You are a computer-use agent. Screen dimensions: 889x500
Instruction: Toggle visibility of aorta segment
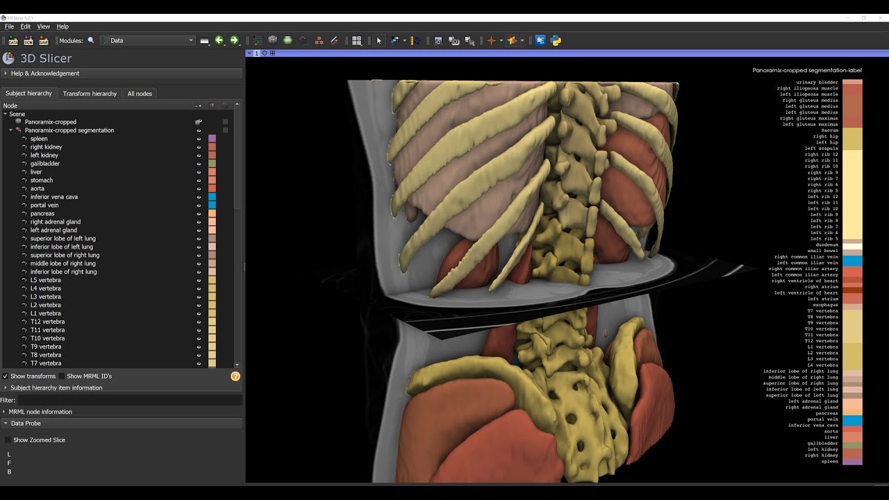coord(199,189)
